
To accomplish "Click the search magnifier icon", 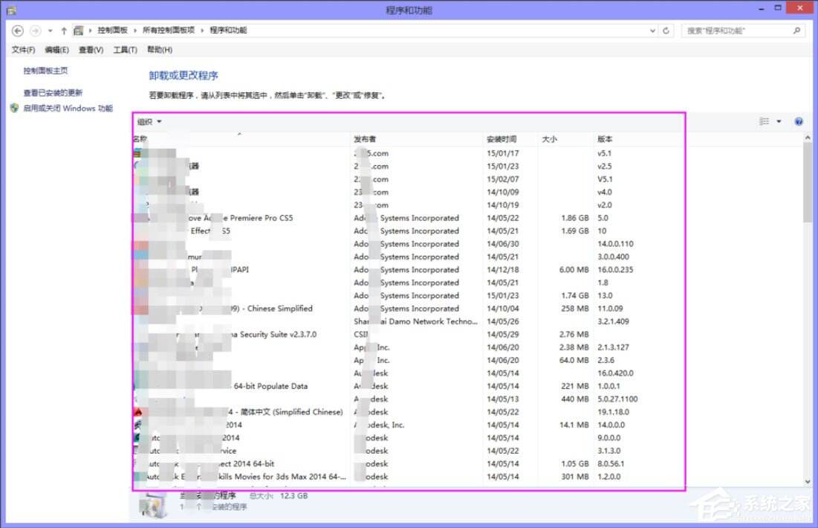I will point(796,30).
